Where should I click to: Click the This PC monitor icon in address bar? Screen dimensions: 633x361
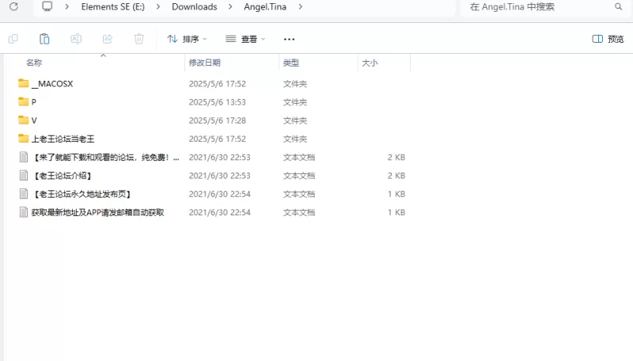pyautogui.click(x=47, y=6)
